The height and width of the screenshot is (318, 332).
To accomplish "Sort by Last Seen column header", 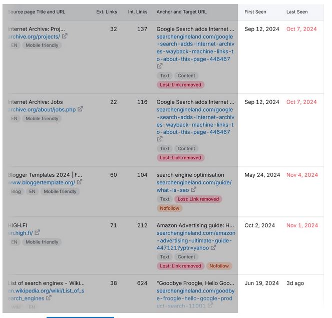I will 297,12.
